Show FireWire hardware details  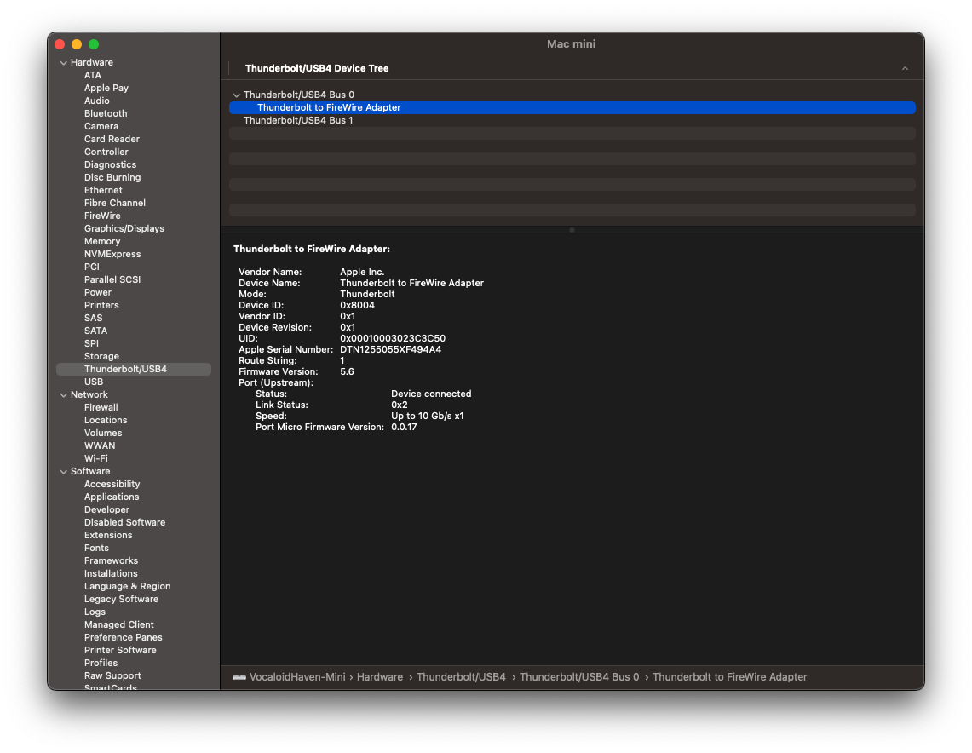[102, 216]
